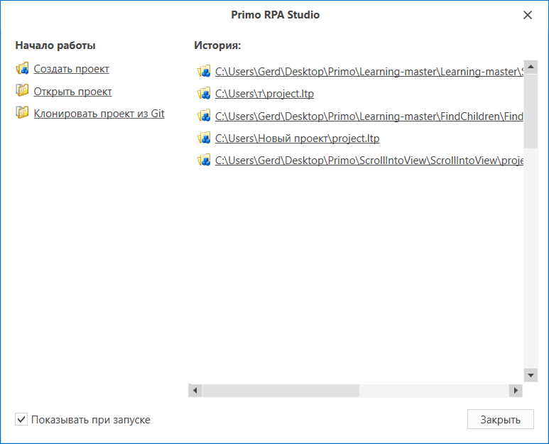Open the Learning-master\Learning-master history project
This screenshot has height=444, width=549.
pyautogui.click(x=369, y=72)
